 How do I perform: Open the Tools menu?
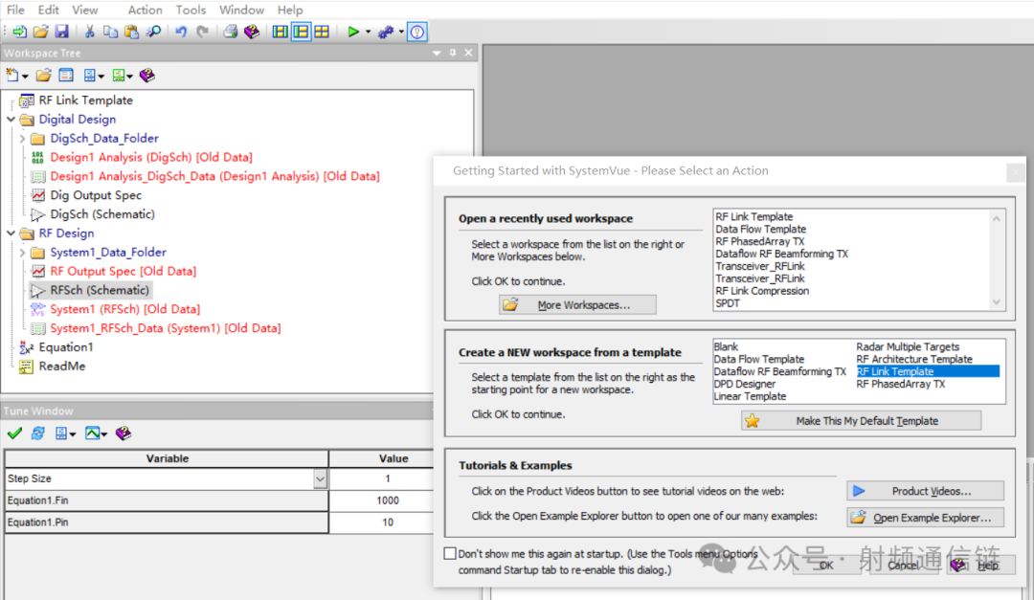click(191, 10)
